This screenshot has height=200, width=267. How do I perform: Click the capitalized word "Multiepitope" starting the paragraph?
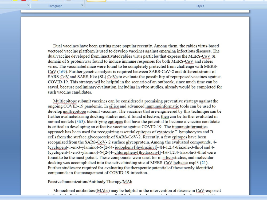point(65,101)
